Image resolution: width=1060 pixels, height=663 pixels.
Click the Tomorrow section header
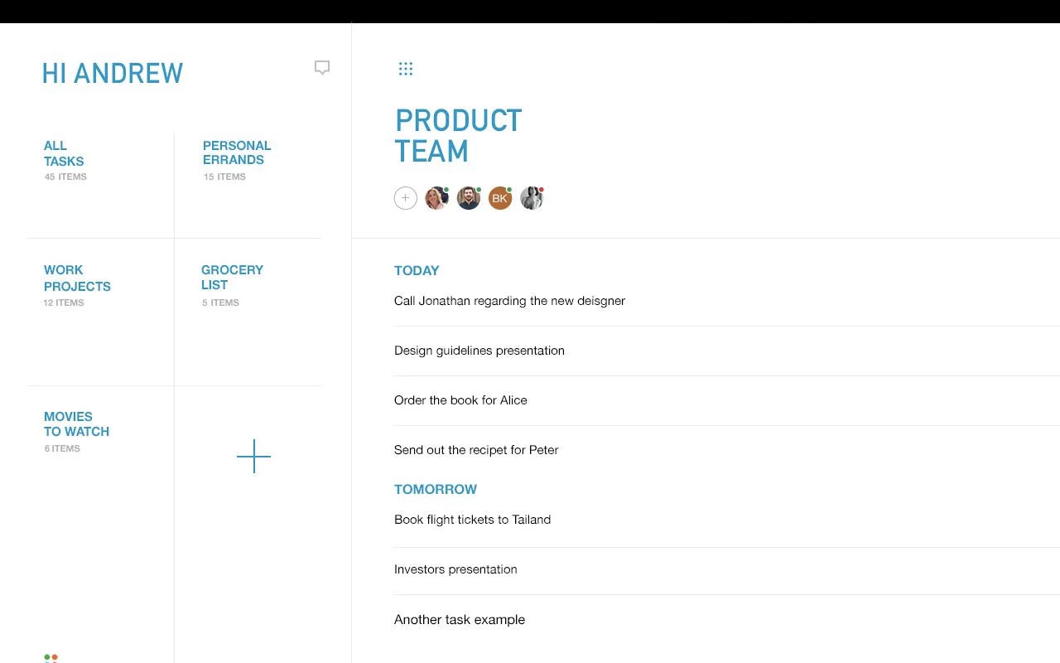click(x=436, y=489)
